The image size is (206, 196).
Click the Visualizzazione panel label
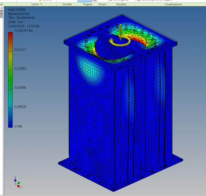click(x=173, y=4)
